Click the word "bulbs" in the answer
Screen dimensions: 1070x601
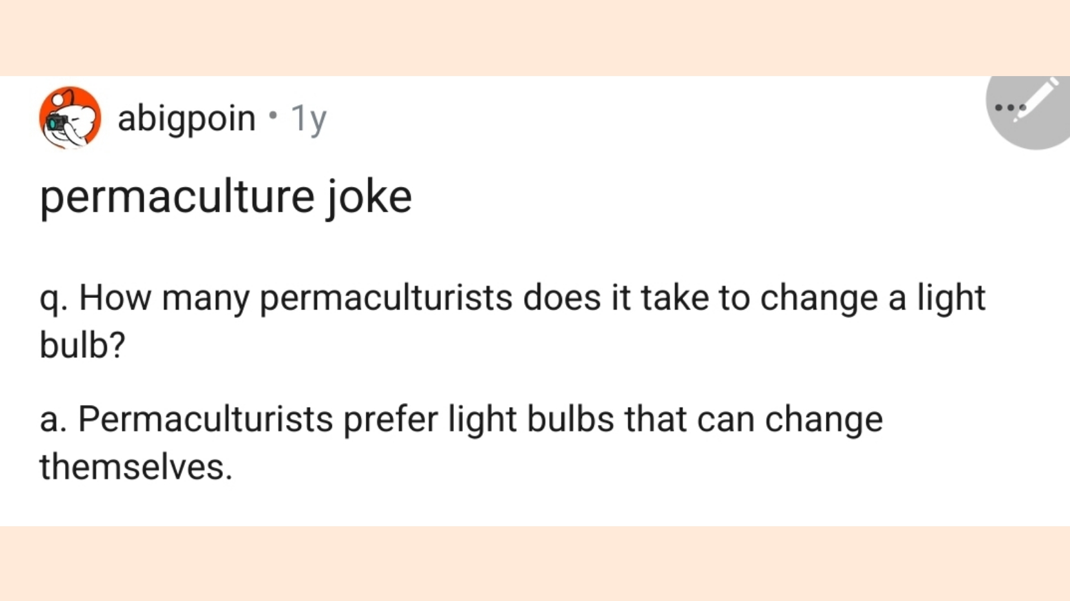click(570, 420)
